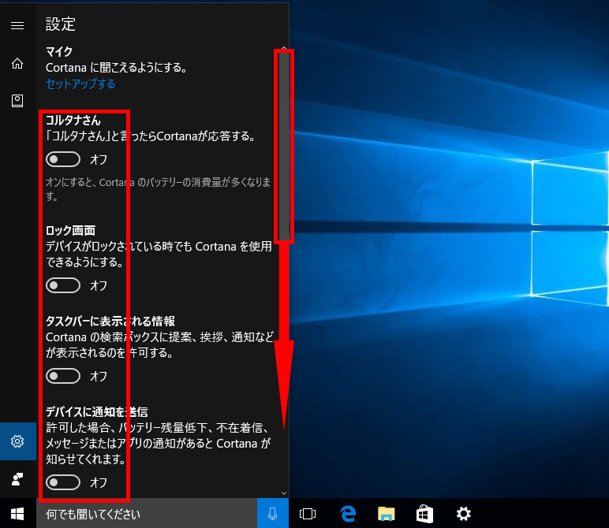
Task: Toggle the タスクバーに表示される情報 switch
Action: pyautogui.click(x=63, y=376)
